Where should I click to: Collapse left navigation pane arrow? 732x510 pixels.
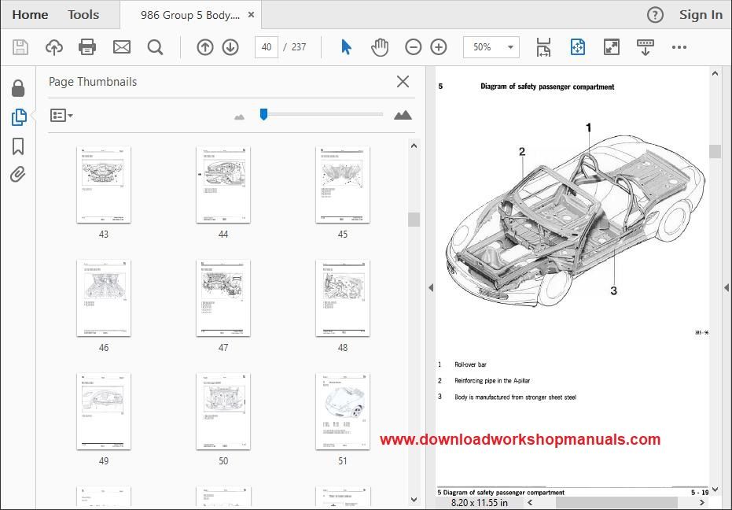pyautogui.click(x=431, y=288)
